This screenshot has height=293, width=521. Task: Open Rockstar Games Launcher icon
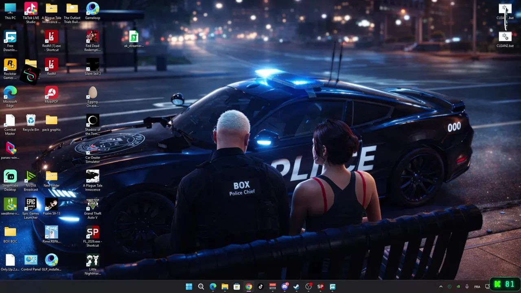pyautogui.click(x=10, y=69)
